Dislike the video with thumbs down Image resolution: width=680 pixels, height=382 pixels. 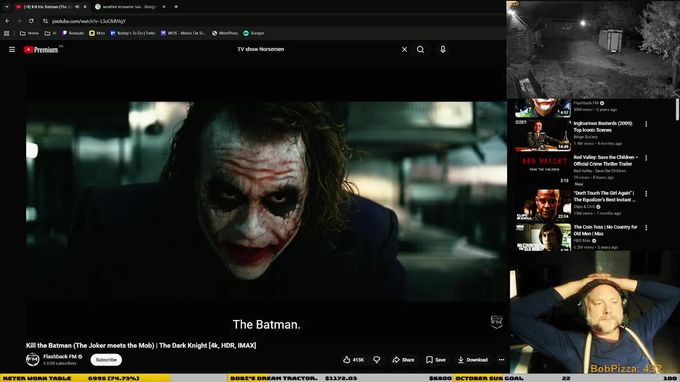tap(377, 360)
